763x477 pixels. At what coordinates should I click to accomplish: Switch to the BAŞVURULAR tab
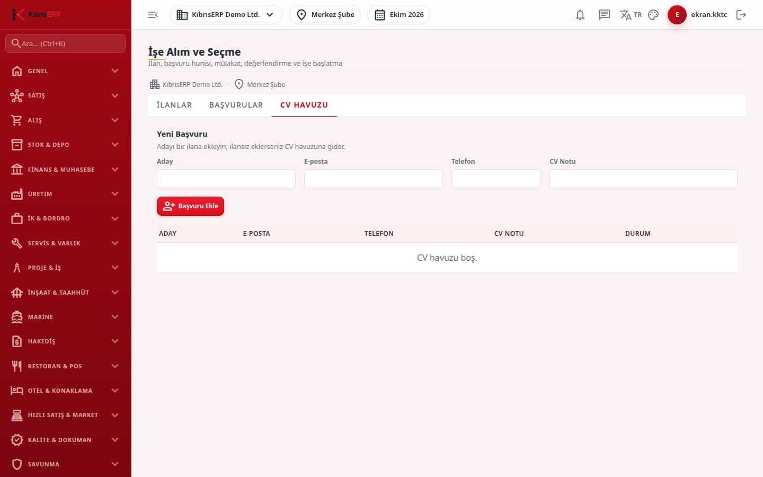[236, 105]
